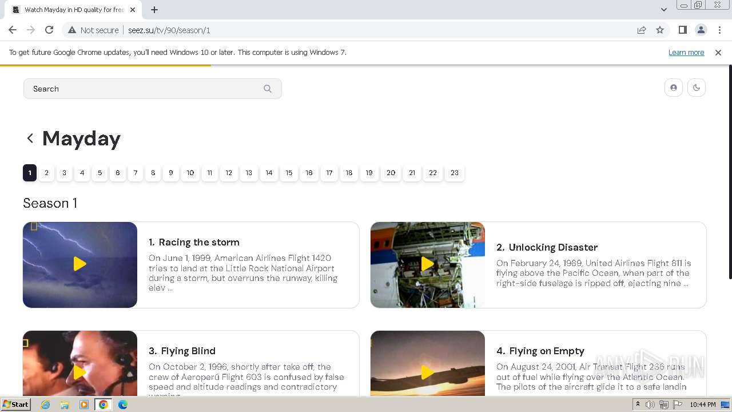Play episode 2 Unlocking Disaster
This screenshot has width=732, height=412.
point(428,264)
